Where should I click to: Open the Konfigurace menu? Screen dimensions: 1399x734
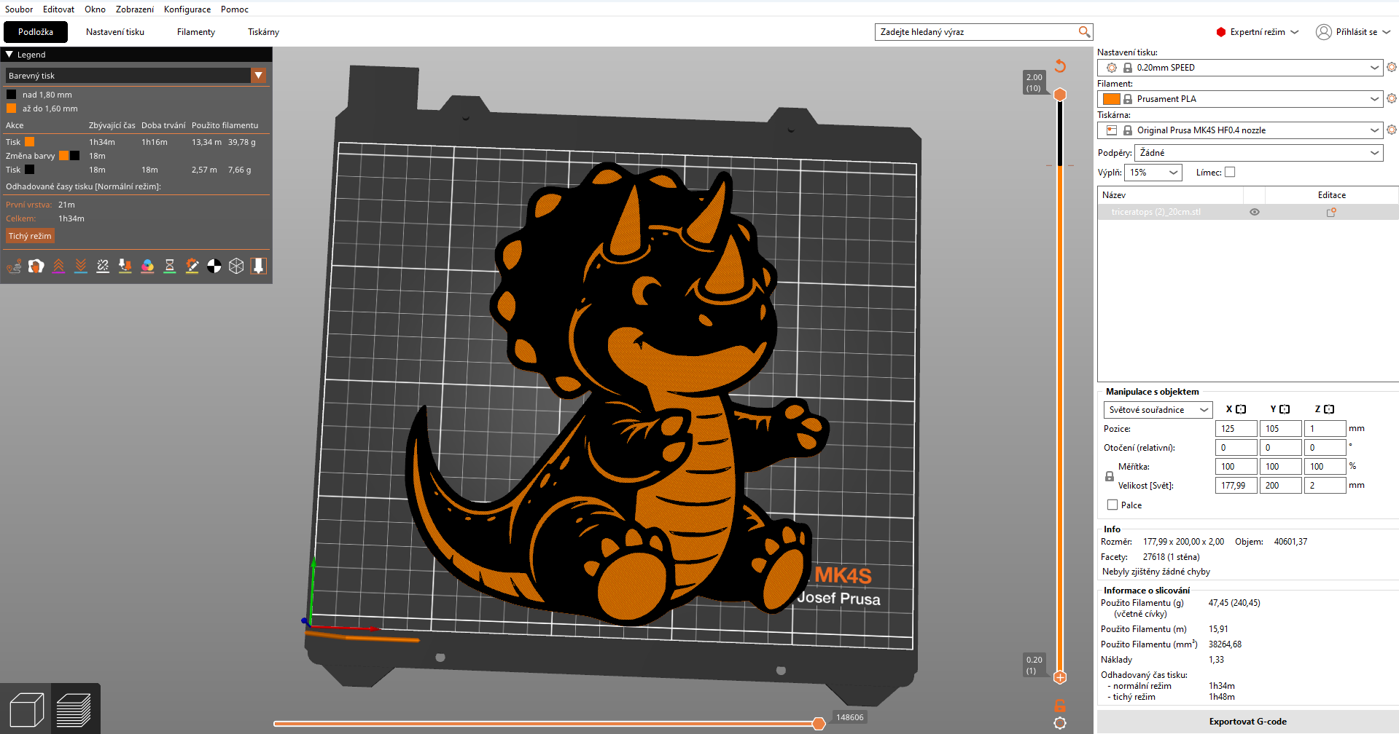coord(187,9)
